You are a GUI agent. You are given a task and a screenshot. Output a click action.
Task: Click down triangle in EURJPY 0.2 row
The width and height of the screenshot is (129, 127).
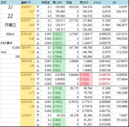tap(38, 25)
